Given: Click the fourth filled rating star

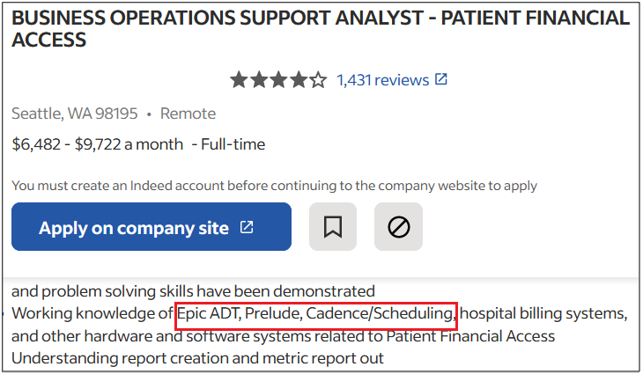Looking at the screenshot, I should 299,79.
